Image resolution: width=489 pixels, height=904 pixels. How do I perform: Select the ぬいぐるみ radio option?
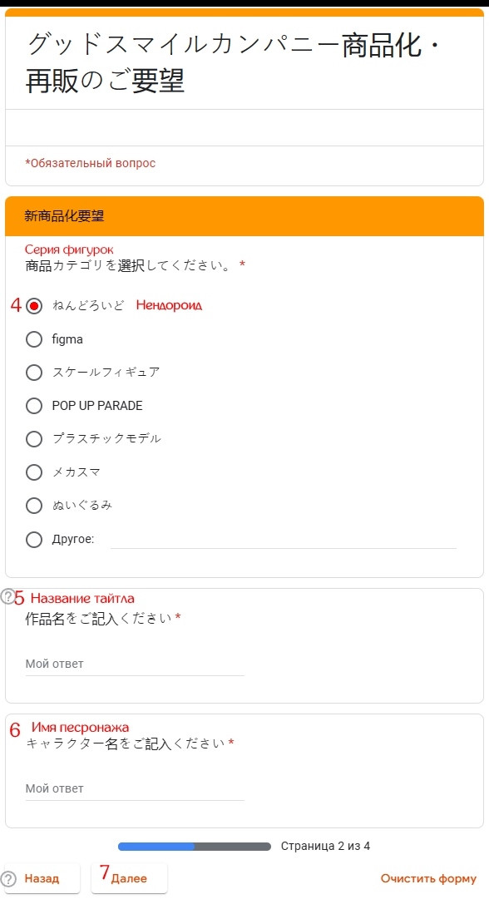click(34, 506)
